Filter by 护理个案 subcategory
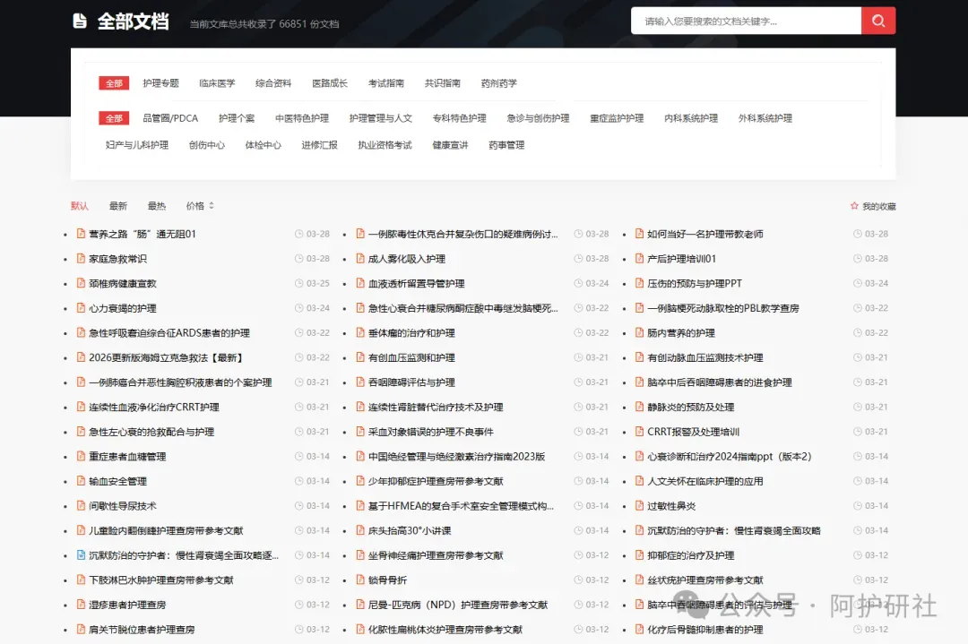968x644 pixels. click(237, 118)
